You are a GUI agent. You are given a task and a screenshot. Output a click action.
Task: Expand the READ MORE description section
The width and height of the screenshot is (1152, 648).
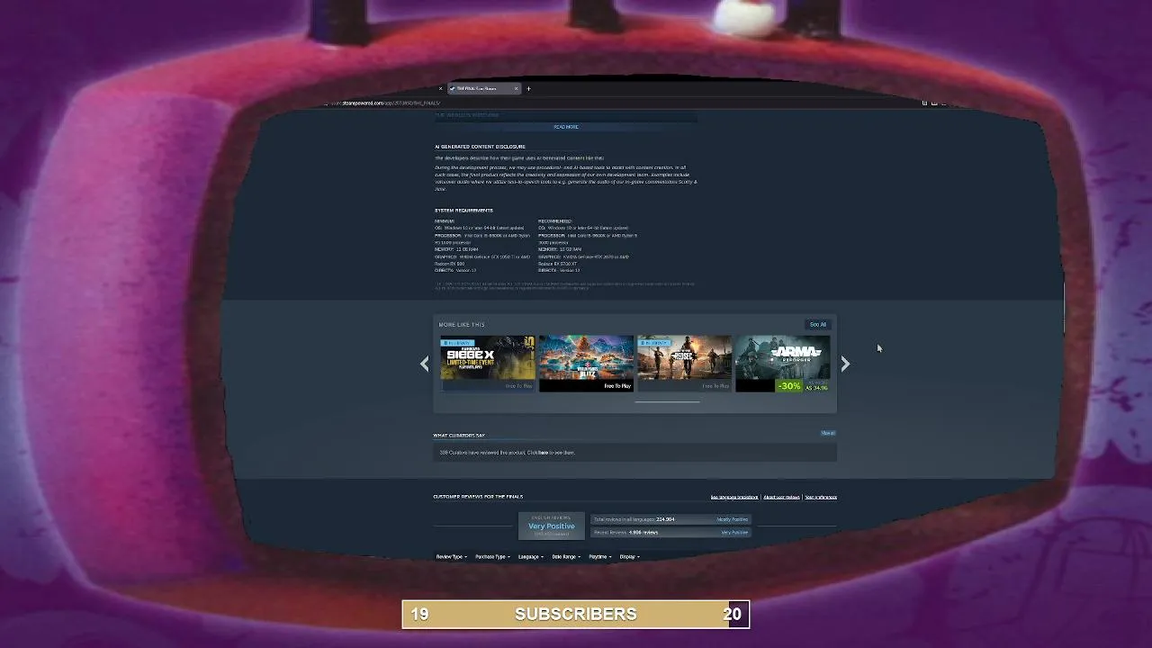pyautogui.click(x=566, y=127)
